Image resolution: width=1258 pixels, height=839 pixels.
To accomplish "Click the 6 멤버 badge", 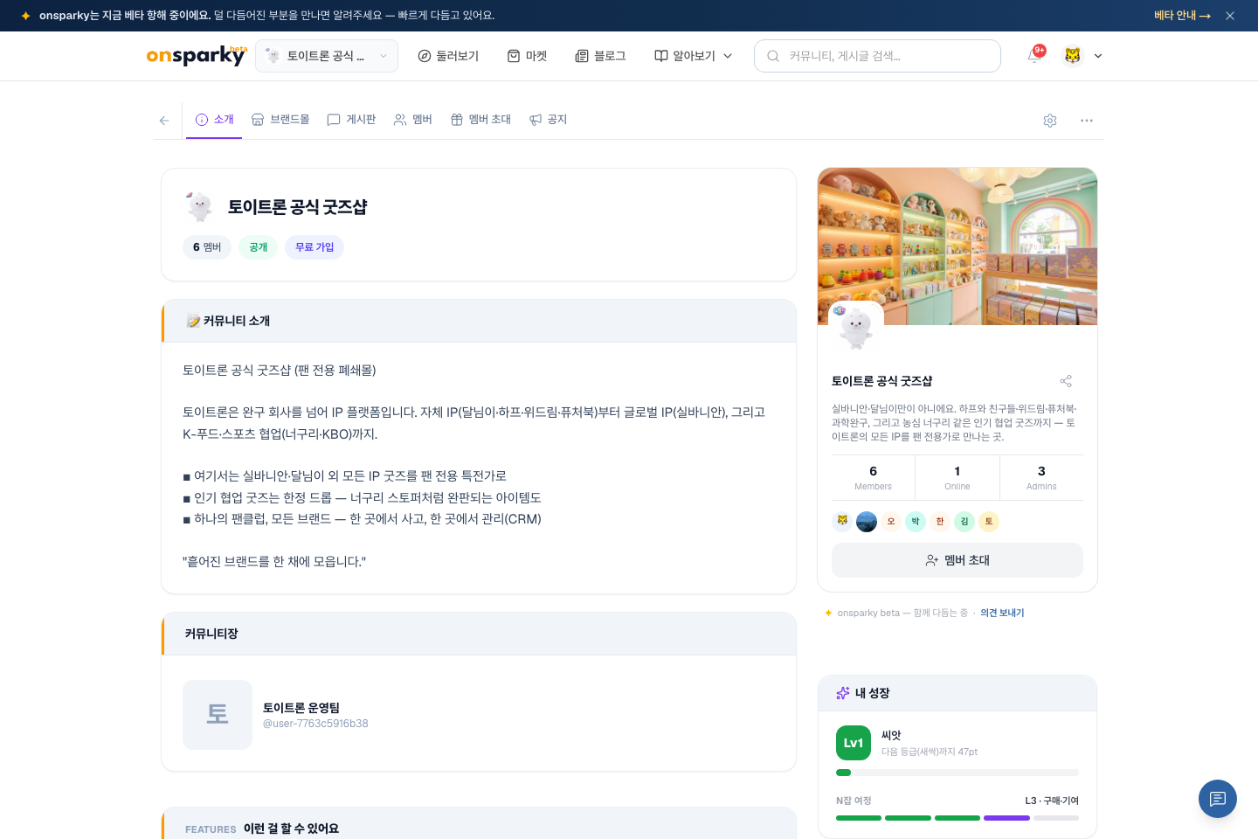I will [x=207, y=247].
